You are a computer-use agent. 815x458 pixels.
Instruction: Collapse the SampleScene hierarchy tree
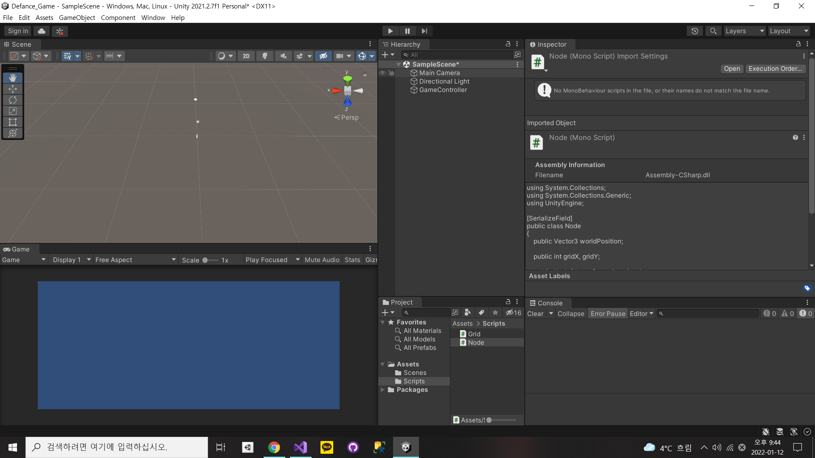tap(399, 64)
